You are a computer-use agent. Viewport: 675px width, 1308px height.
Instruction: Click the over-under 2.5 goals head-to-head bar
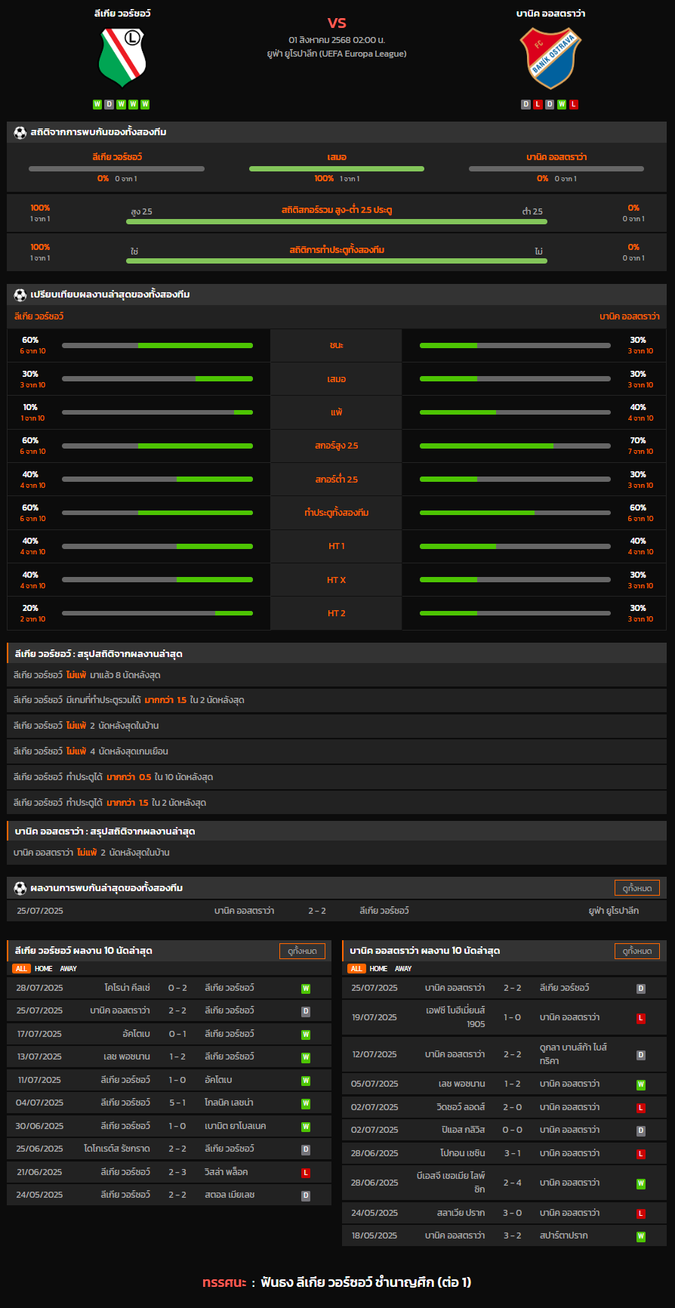click(337, 222)
